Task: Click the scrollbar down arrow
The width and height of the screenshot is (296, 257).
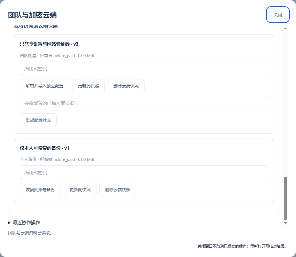Action: (x=286, y=223)
